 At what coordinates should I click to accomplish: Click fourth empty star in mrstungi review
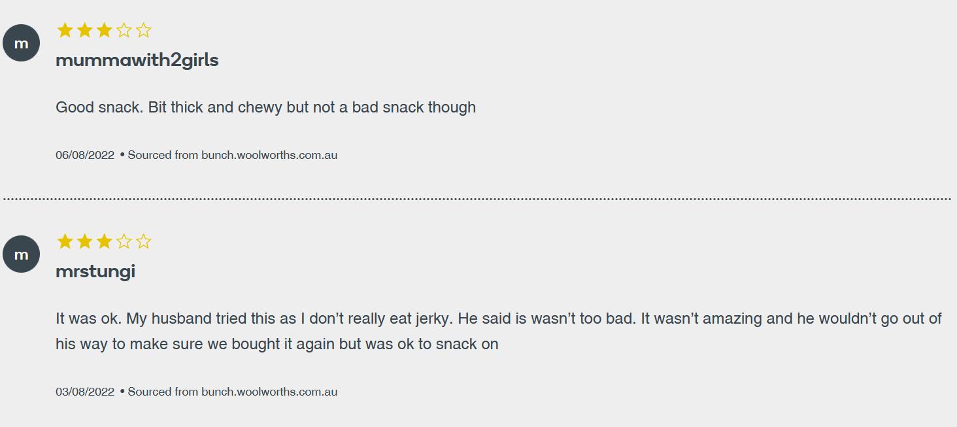coord(124,242)
